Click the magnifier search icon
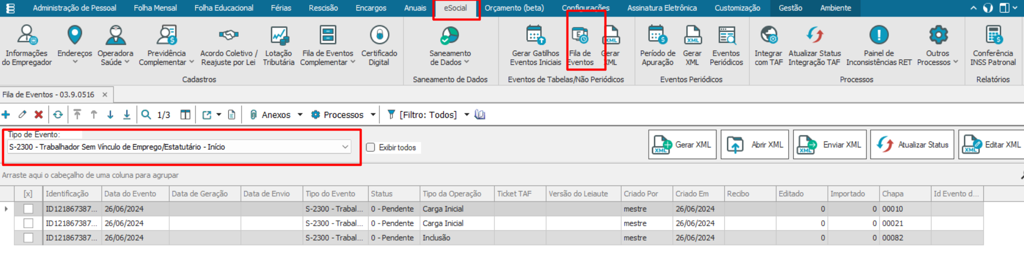Viewport: 1024px width, 256px height. pyautogui.click(x=146, y=115)
